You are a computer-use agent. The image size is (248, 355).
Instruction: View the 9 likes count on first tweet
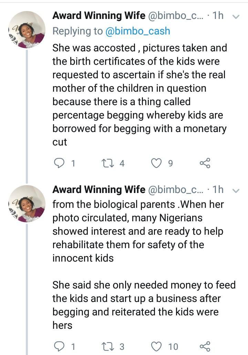click(170, 164)
